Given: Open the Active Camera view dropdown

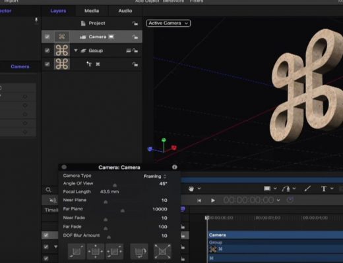Looking at the screenshot, I should pyautogui.click(x=168, y=23).
